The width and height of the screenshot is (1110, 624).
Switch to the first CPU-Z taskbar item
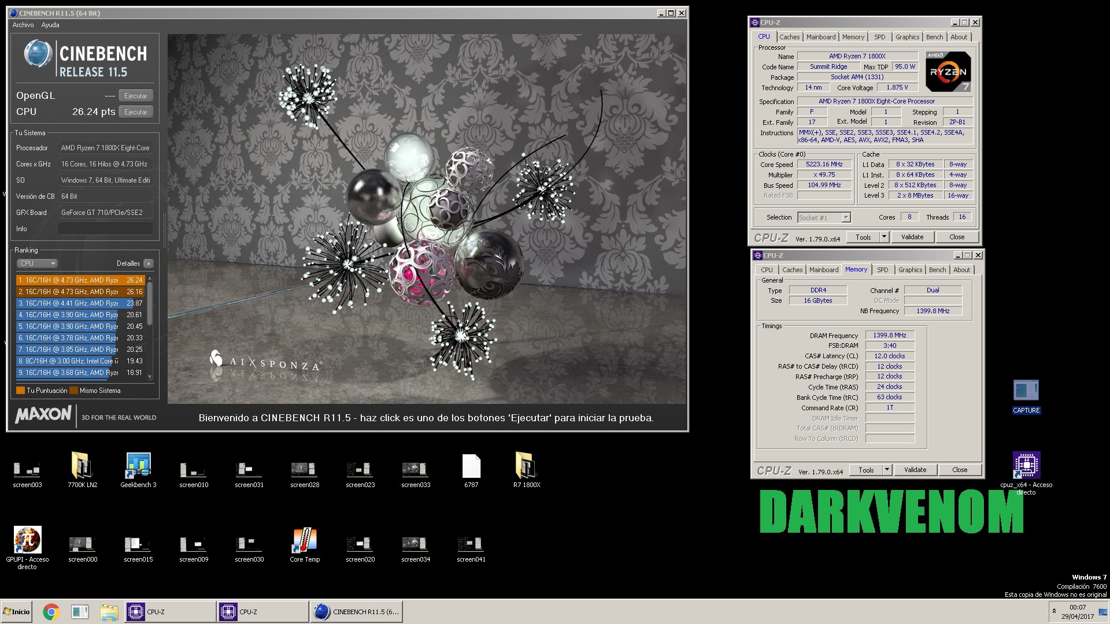(170, 612)
